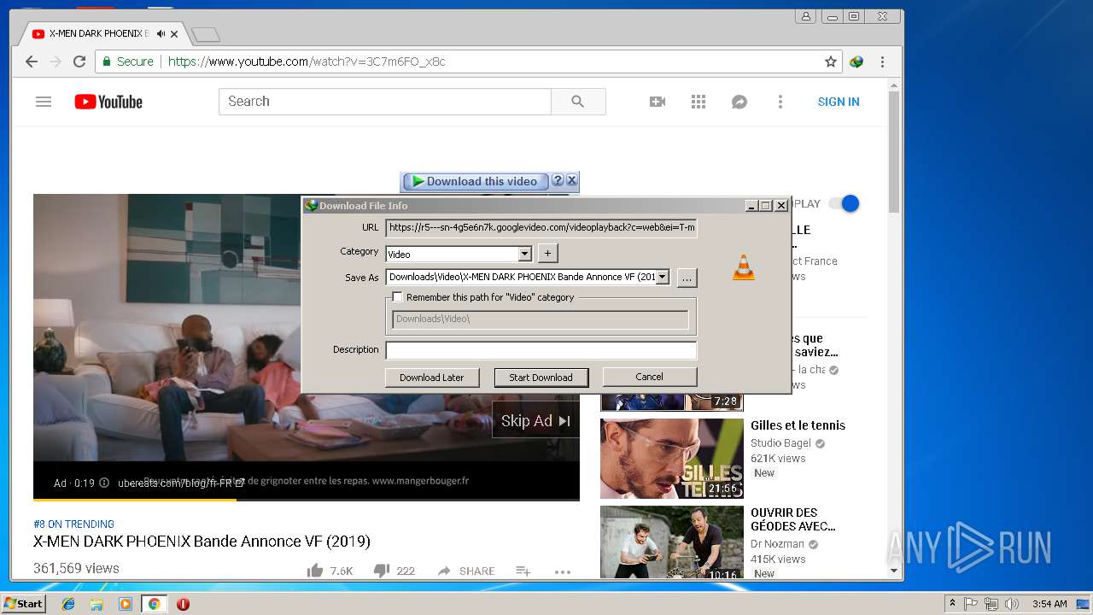
Task: Expand the Save As path dropdown
Action: pyautogui.click(x=662, y=277)
